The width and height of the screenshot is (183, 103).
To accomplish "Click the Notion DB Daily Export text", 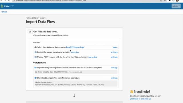I will click(x=35, y=18).
